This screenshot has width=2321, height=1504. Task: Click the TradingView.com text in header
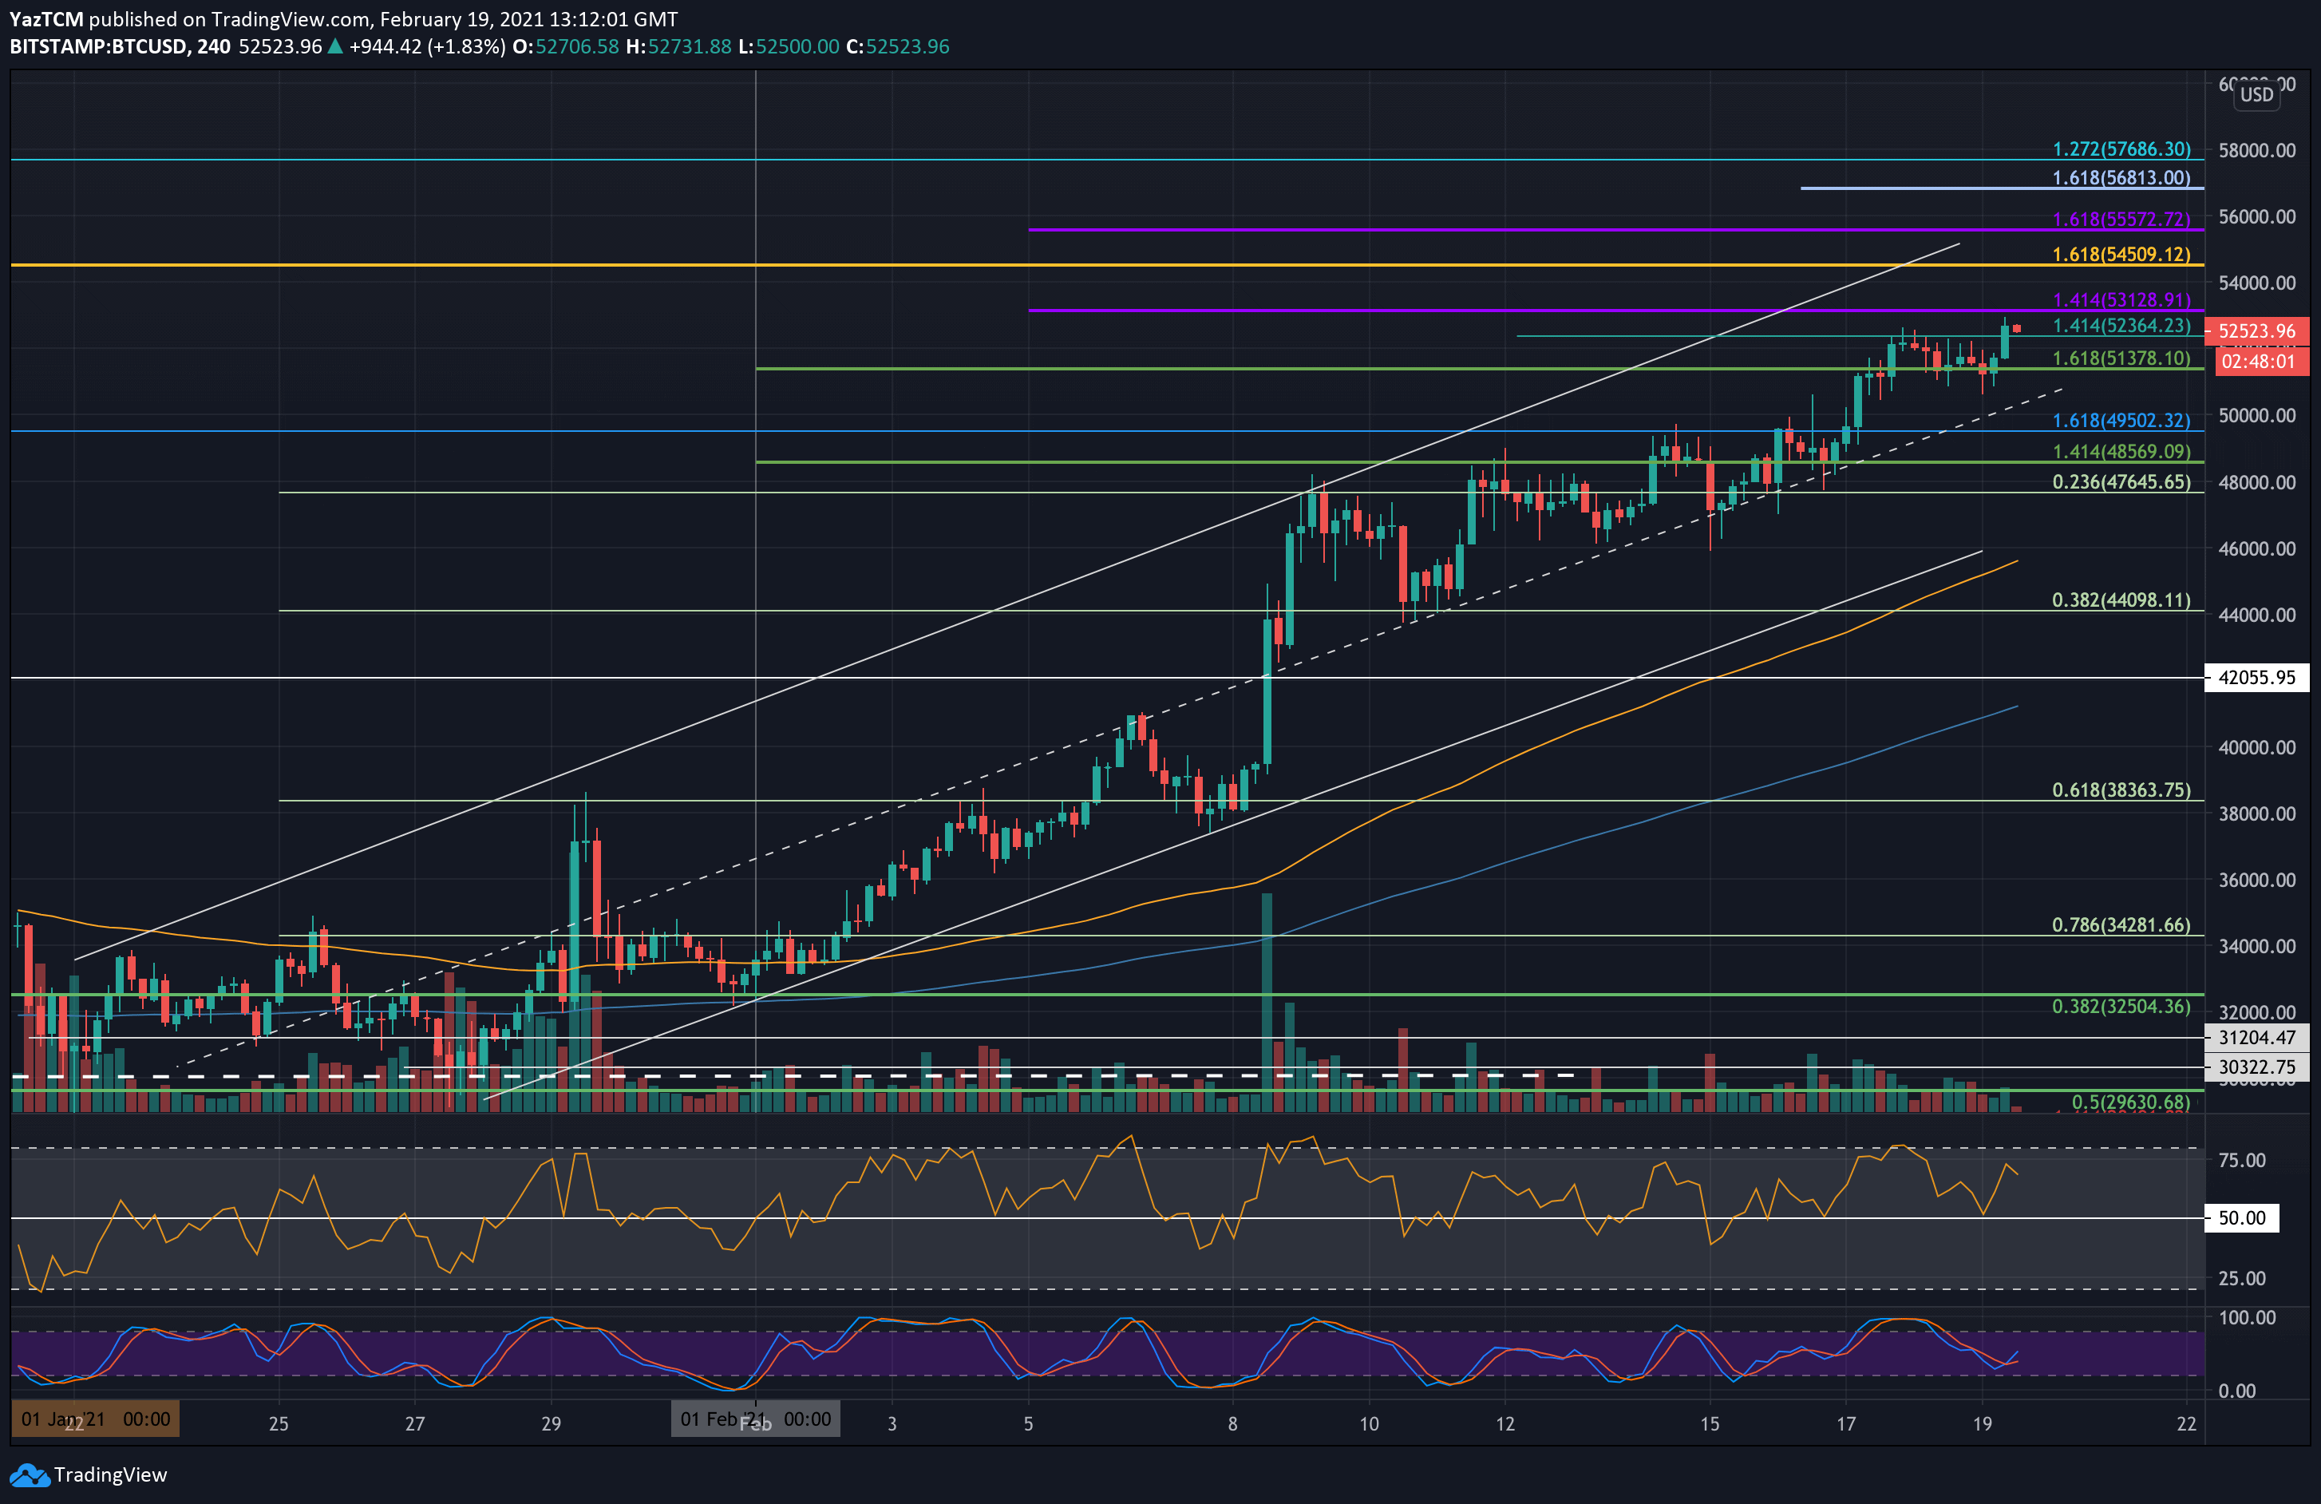pyautogui.click(x=290, y=18)
